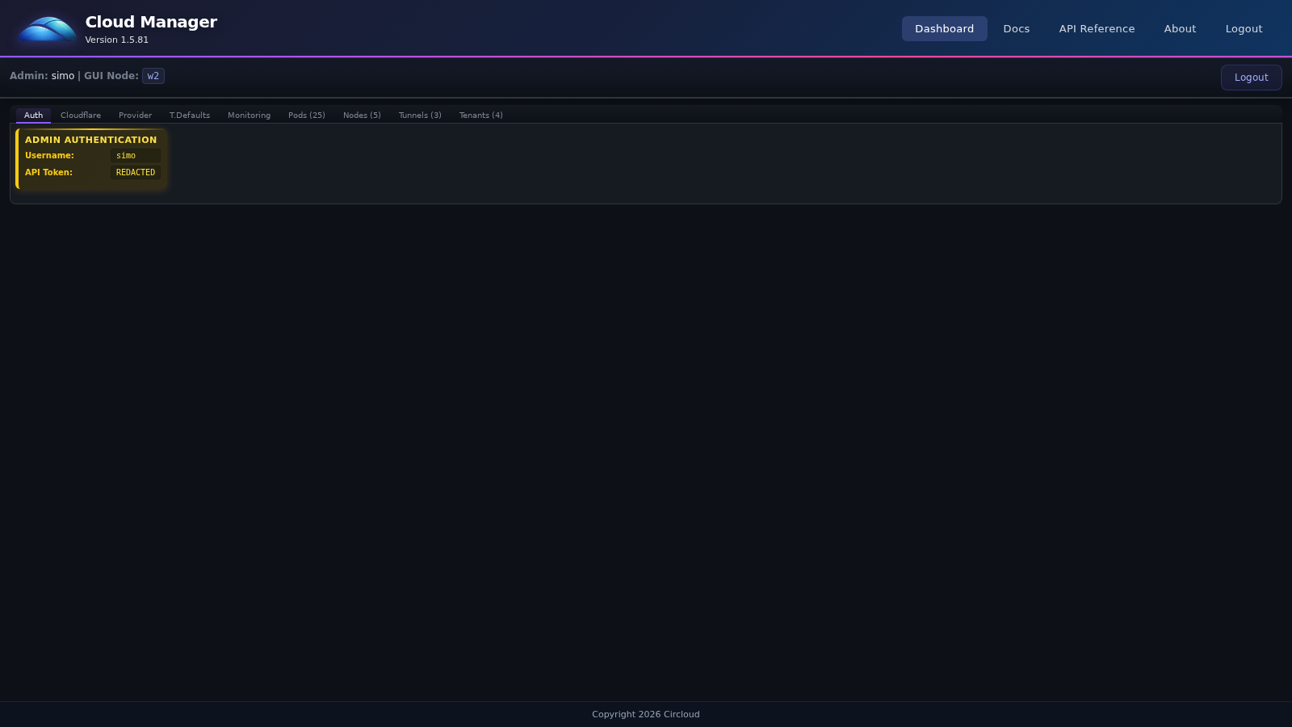Open the Nodes (5) tab
The width and height of the screenshot is (1292, 727).
pyautogui.click(x=362, y=115)
